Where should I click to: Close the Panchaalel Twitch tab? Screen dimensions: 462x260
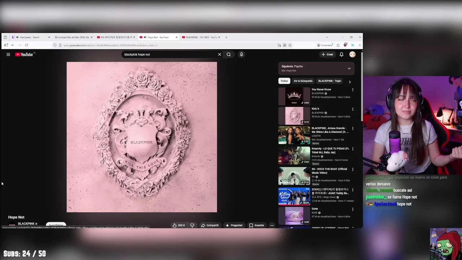[x=49, y=37]
